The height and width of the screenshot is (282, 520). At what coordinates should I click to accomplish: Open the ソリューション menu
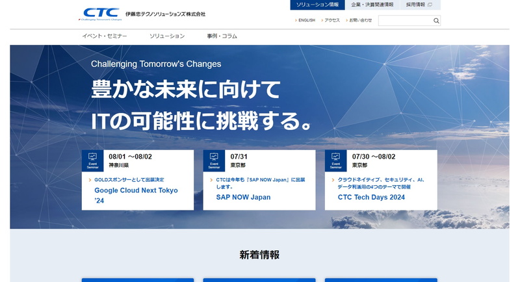pyautogui.click(x=167, y=36)
